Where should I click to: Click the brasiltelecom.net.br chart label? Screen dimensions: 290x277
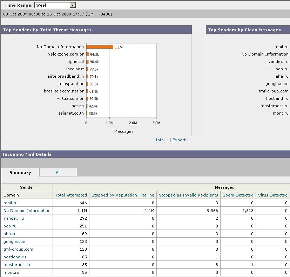coord(64,91)
